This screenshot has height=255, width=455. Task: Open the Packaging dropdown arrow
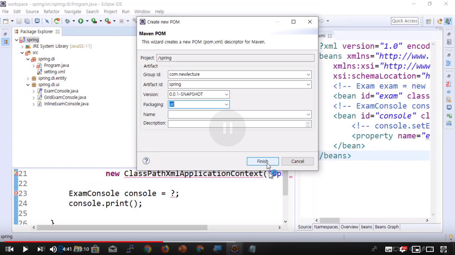226,104
